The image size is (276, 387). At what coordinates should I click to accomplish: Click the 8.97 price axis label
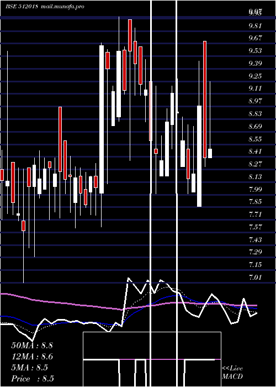click(x=255, y=101)
